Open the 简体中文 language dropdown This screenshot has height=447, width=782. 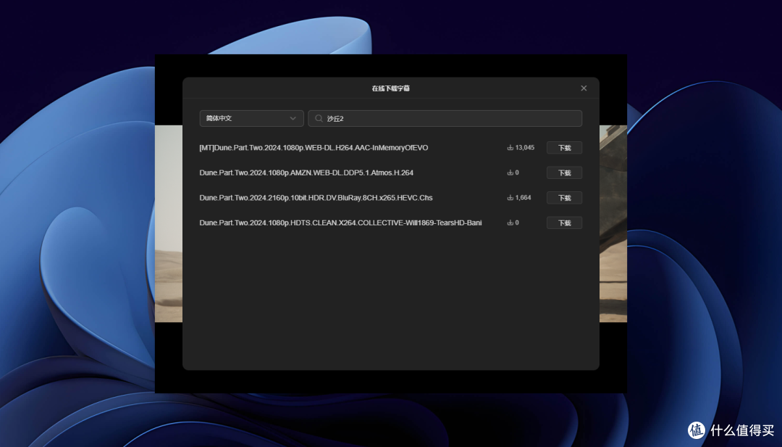[251, 118]
